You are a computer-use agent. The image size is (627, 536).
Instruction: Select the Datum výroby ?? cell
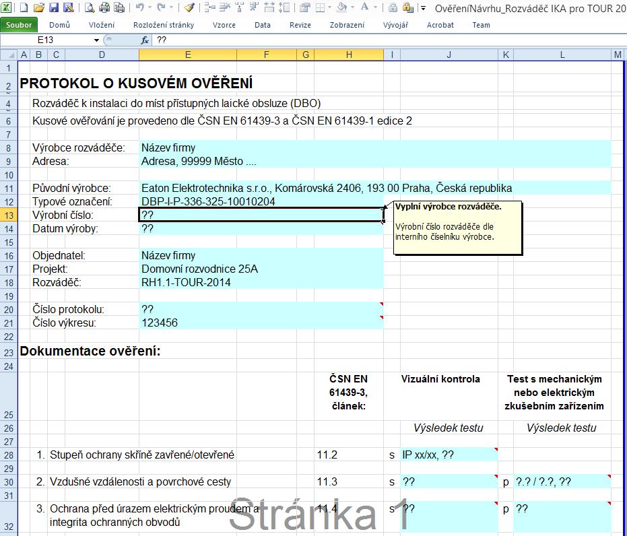(261, 229)
